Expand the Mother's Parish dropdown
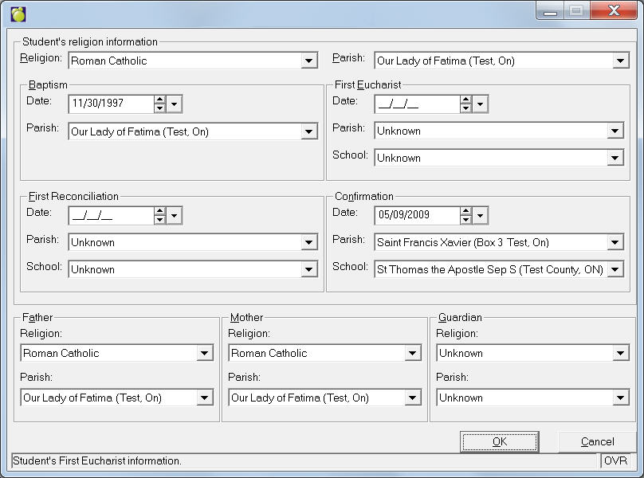644x478 pixels. point(413,398)
